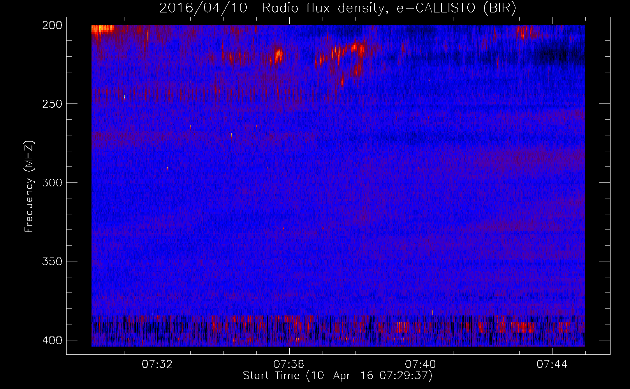Viewport: 630px width, 389px height.
Task: Click the 200 frequency tick label
Action: point(52,25)
